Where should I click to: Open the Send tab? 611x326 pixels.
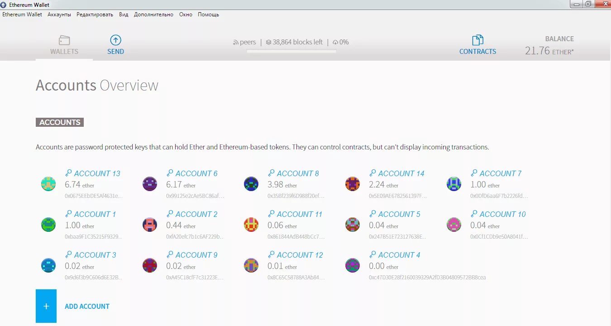[x=115, y=45]
